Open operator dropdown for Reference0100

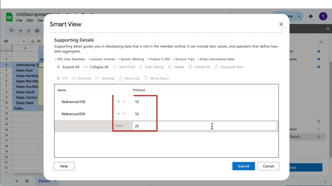[x=124, y=102]
